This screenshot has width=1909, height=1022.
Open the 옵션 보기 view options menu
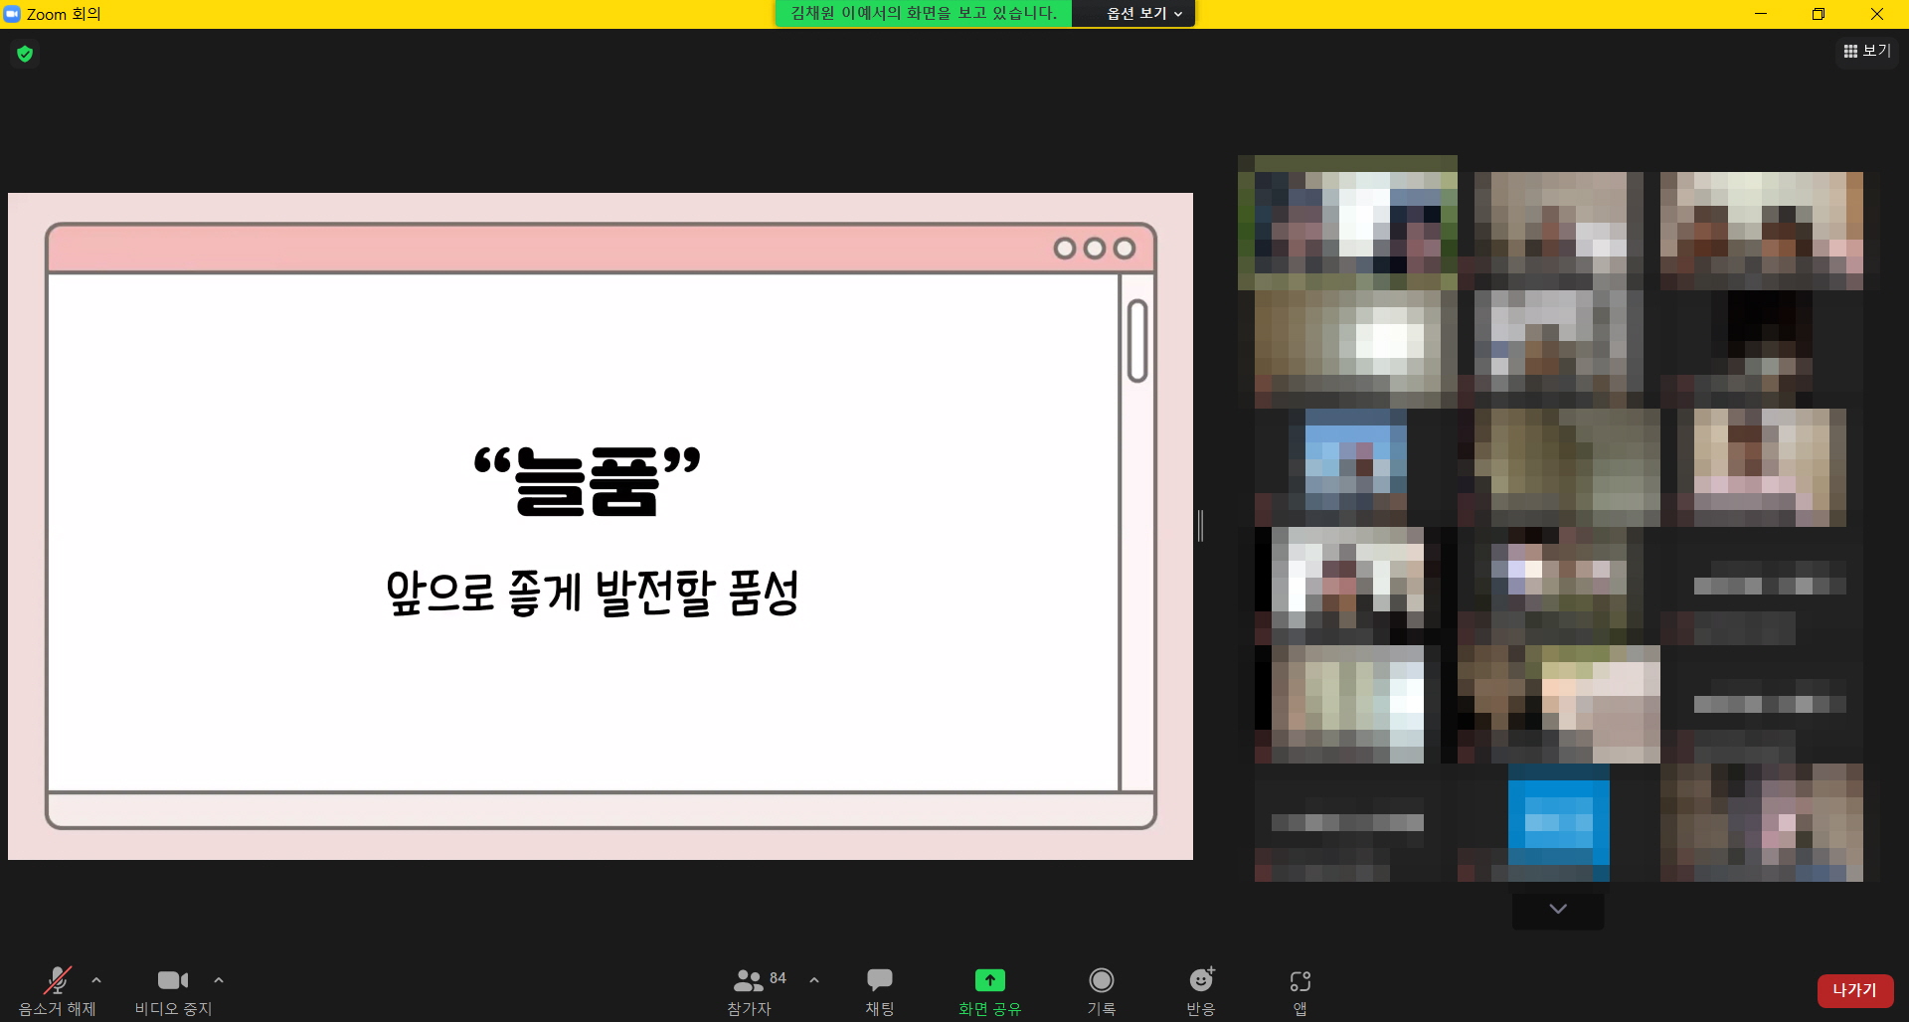click(1143, 14)
